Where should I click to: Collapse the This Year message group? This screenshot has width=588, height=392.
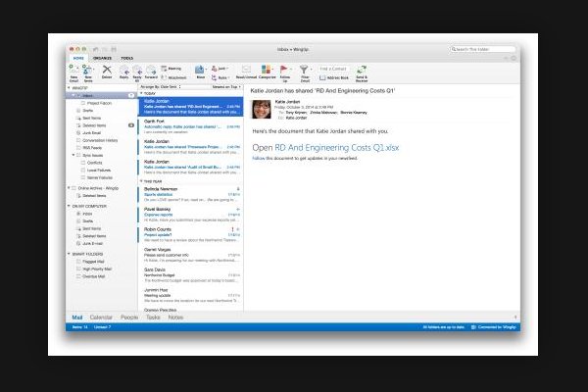(x=141, y=181)
